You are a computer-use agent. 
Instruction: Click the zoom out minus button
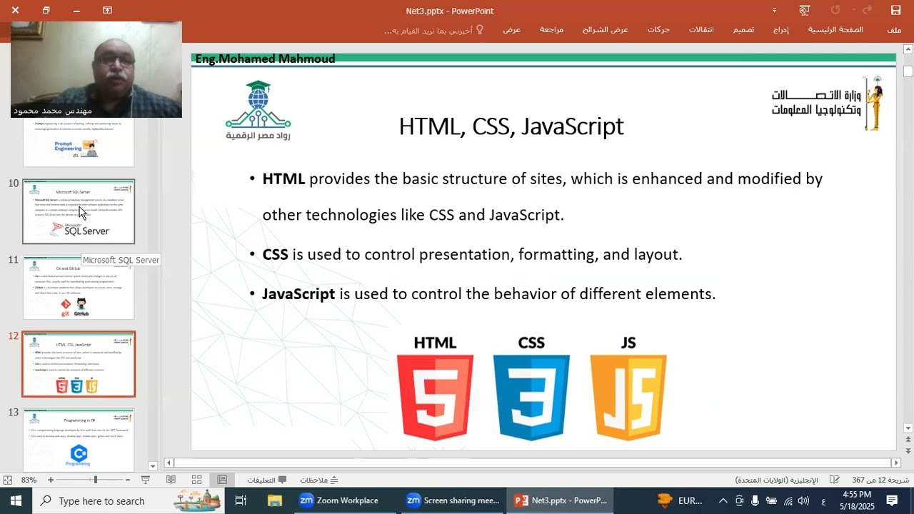point(128,480)
